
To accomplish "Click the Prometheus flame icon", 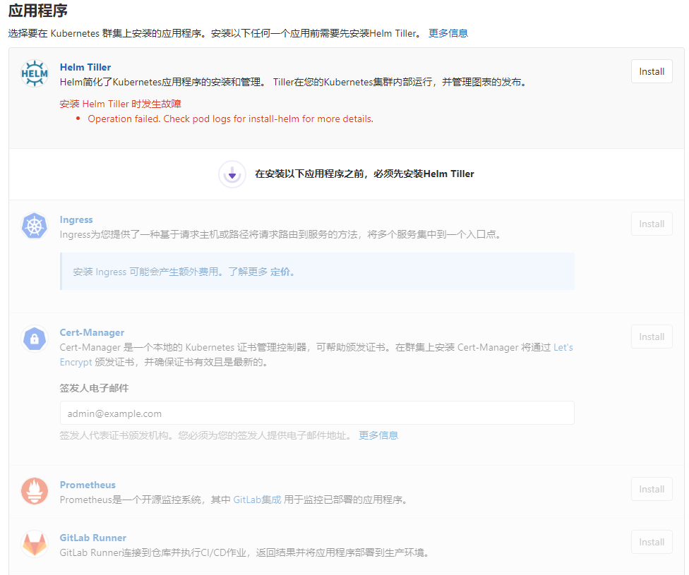I will pyautogui.click(x=35, y=491).
